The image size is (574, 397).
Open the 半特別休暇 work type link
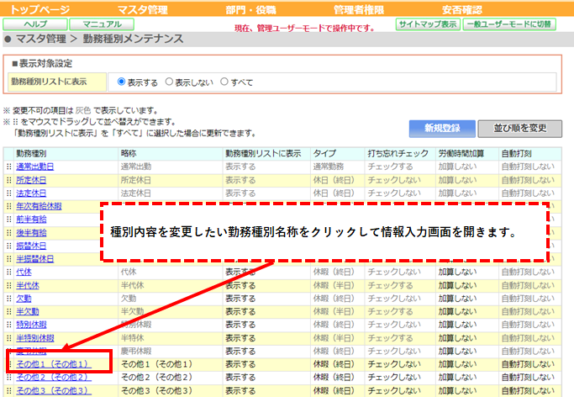[34, 338]
